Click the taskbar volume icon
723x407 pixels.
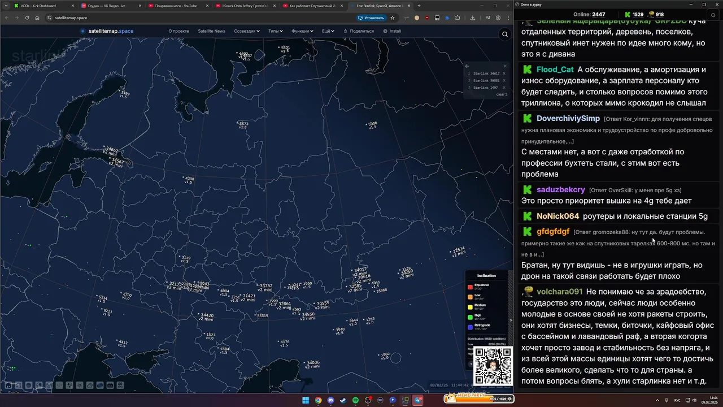[x=695, y=400]
